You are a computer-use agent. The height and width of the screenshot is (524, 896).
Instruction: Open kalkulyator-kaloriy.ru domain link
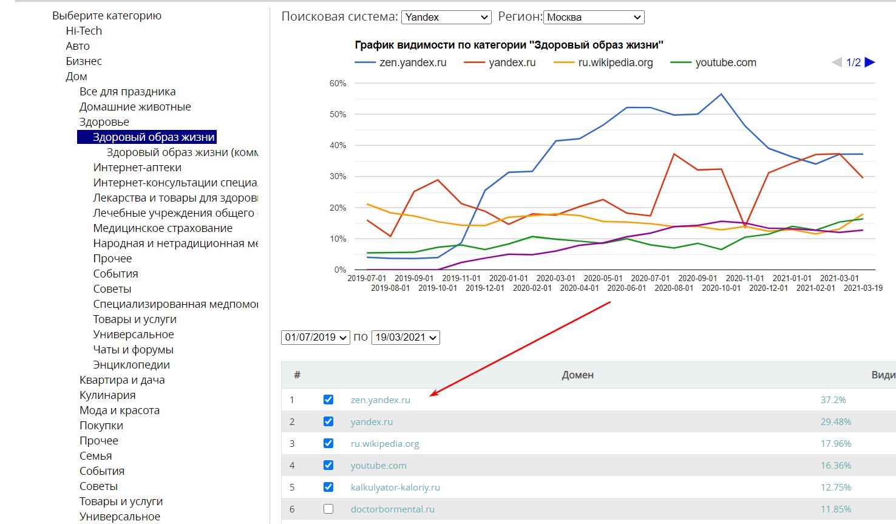[x=395, y=487]
